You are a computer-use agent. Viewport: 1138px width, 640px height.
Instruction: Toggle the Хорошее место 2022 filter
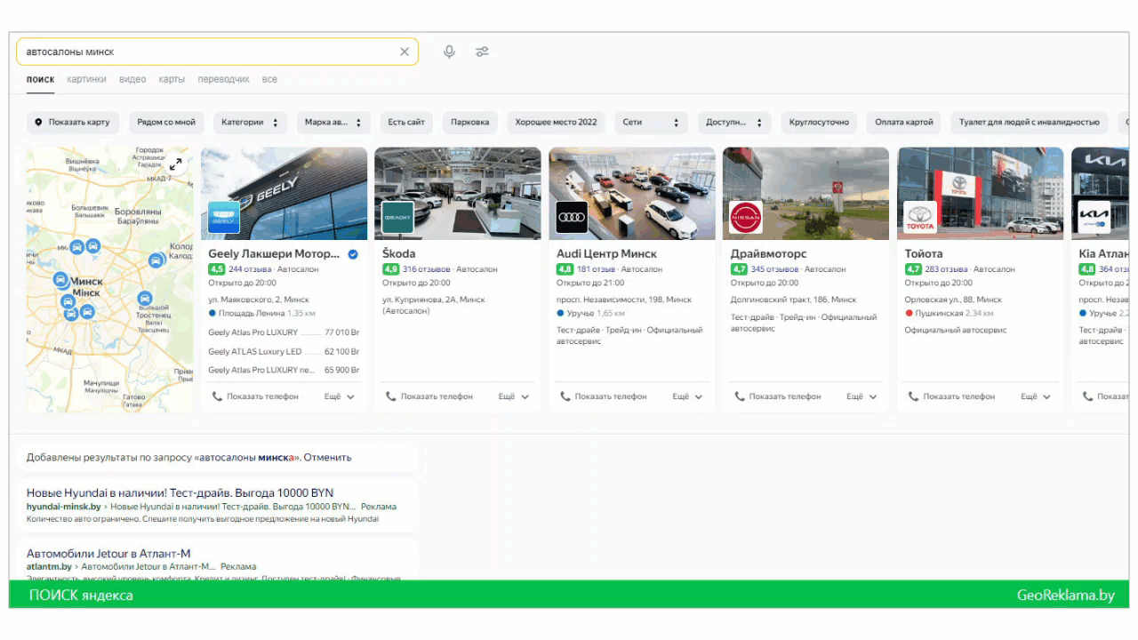pos(557,123)
